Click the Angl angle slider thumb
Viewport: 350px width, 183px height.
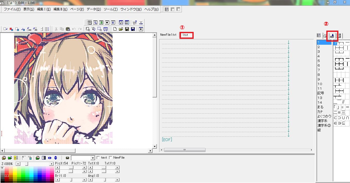(x=104, y=180)
